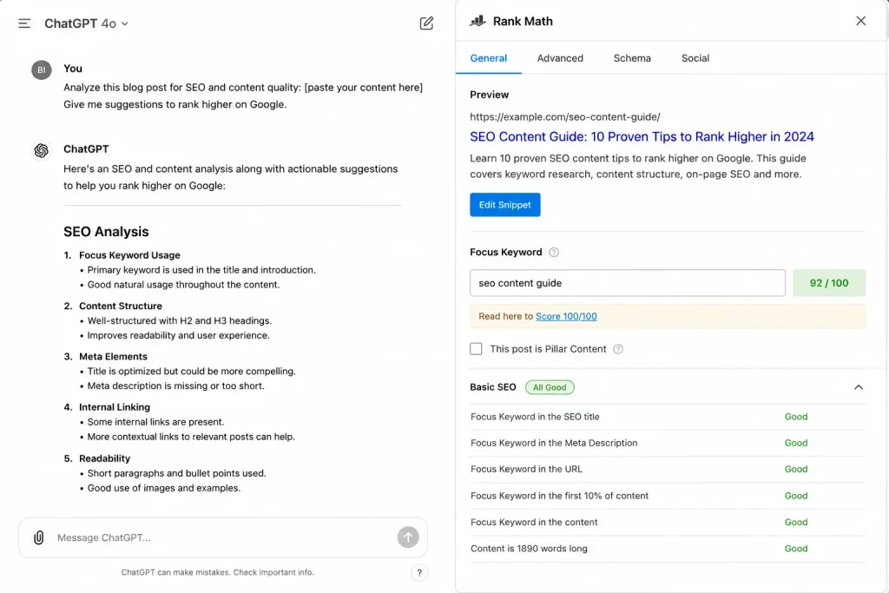Image resolution: width=889 pixels, height=593 pixels.
Task: Click 'Content Structure' list heading
Action: 120,306
